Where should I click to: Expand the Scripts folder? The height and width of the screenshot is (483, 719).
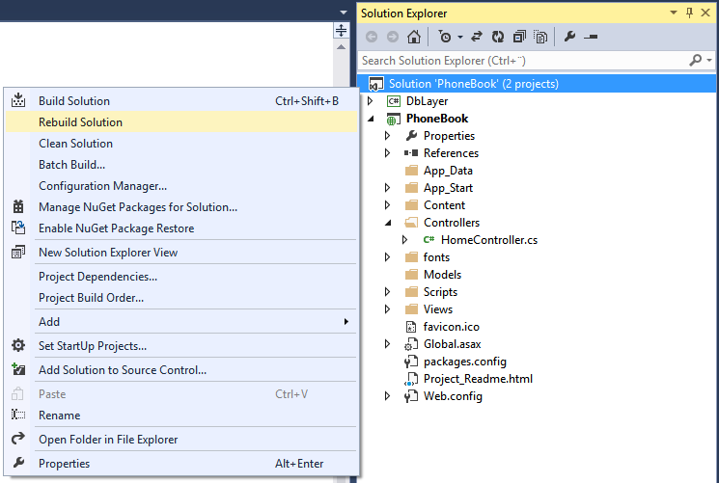(x=388, y=292)
